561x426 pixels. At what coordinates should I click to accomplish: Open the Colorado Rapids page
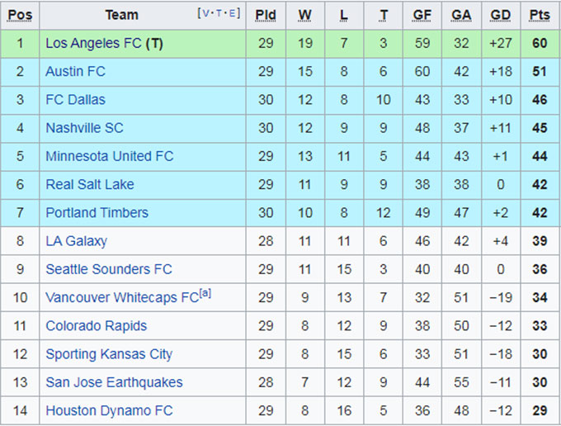click(x=96, y=325)
